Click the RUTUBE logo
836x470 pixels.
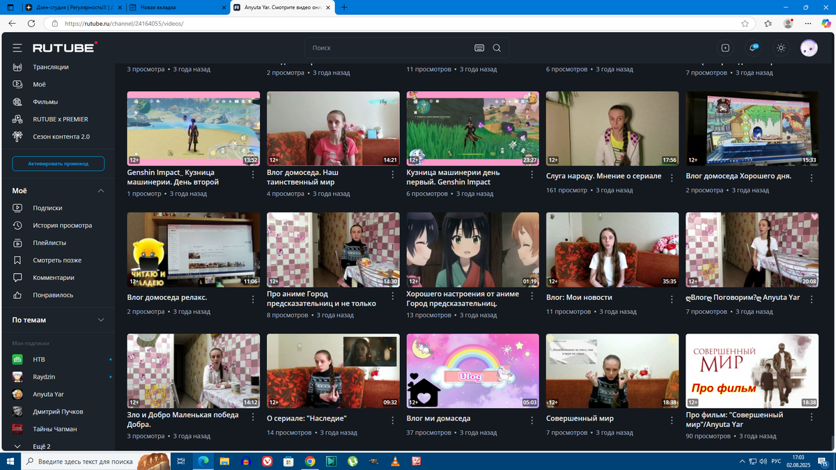coord(65,48)
